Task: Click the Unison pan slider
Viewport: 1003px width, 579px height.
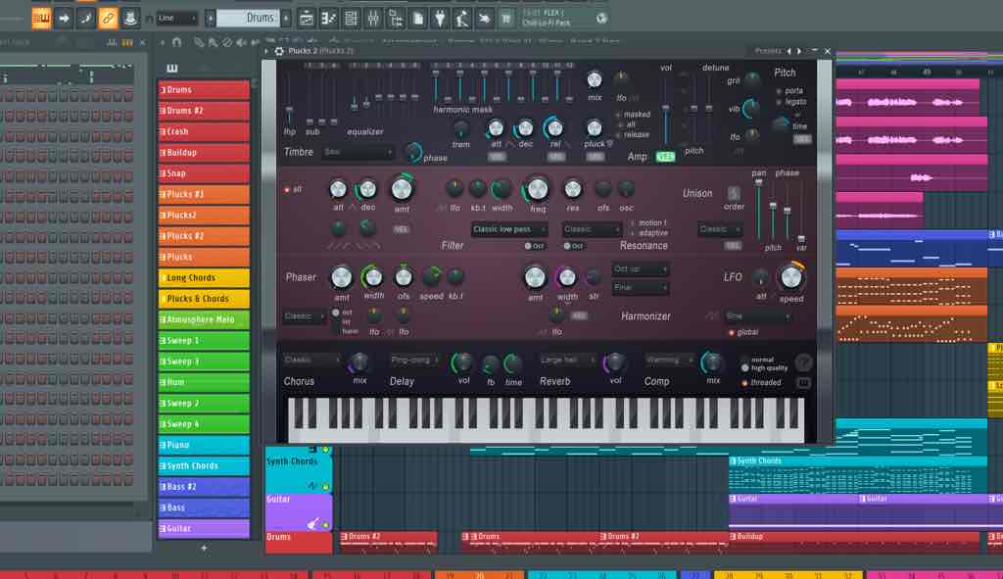Action: click(x=759, y=209)
